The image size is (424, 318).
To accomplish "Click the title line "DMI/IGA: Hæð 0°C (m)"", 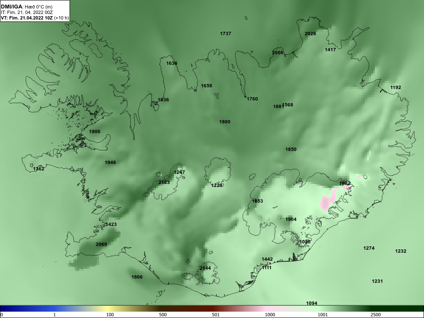I will click(x=26, y=7).
